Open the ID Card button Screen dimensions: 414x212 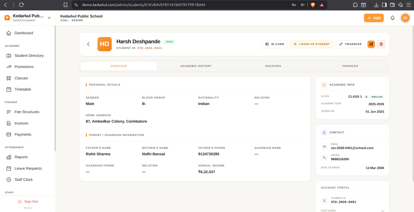tap(275, 44)
